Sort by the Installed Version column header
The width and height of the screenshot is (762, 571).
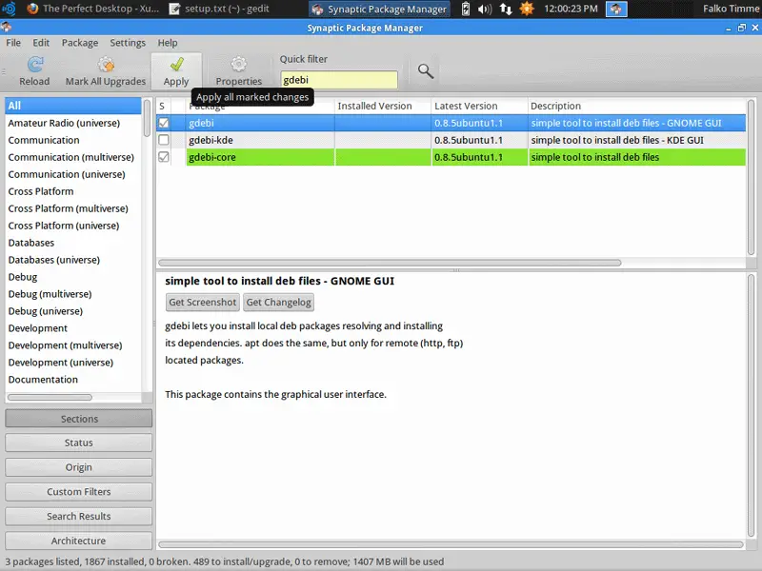click(383, 106)
